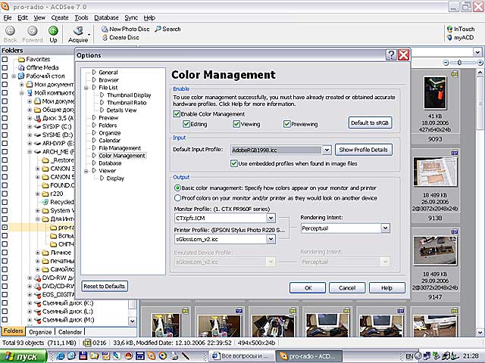Select General in options tree

108,73
